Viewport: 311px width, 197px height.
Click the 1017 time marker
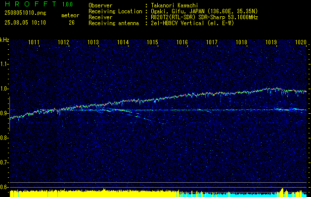coord(212,42)
